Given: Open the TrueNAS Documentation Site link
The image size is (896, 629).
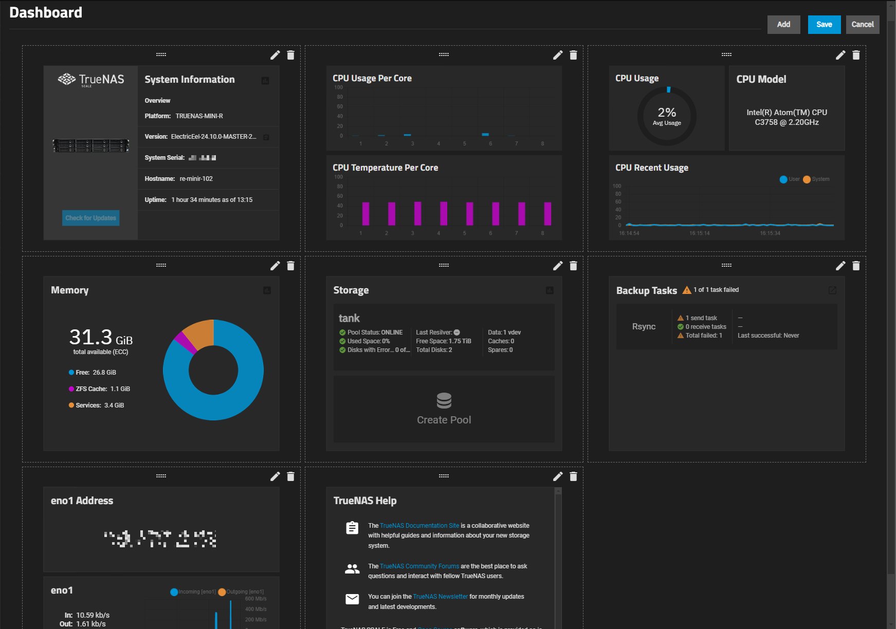Looking at the screenshot, I should coord(419,525).
